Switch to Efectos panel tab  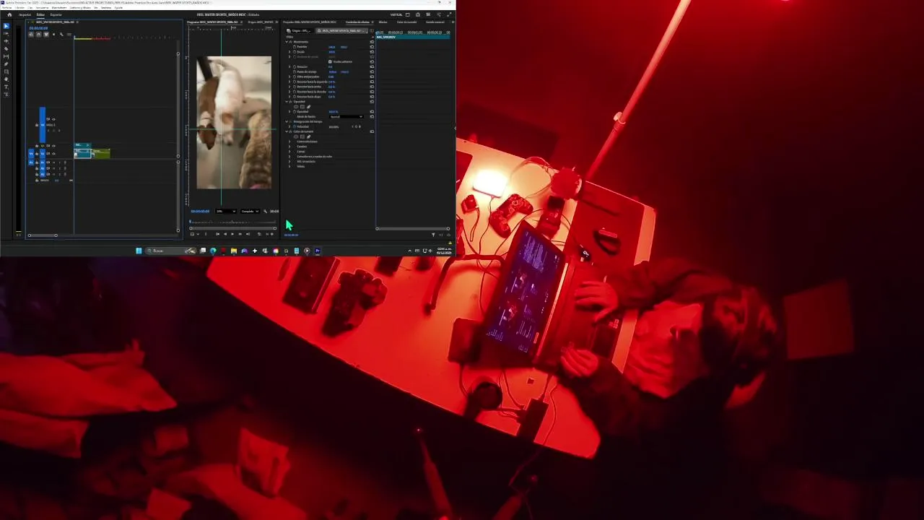pos(383,22)
